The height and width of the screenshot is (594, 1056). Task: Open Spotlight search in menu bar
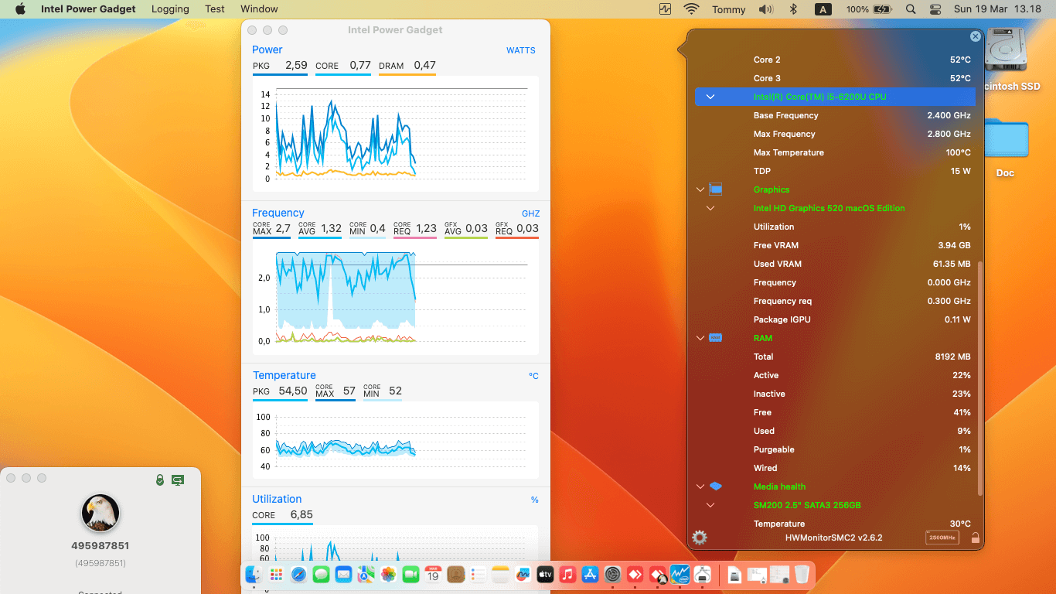(911, 9)
